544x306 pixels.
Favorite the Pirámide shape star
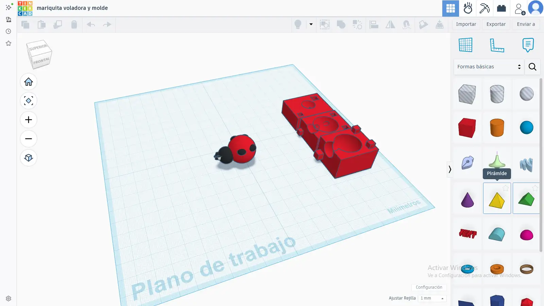click(506, 188)
